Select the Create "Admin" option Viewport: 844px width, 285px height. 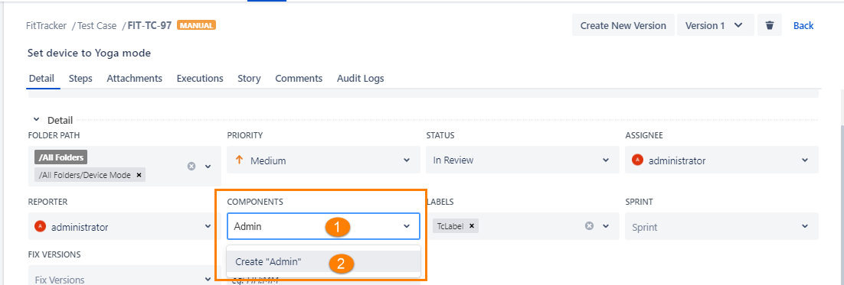pos(323,262)
